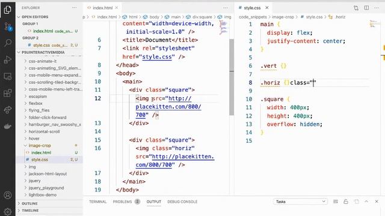385x216 pixels.
Task: Follow the style.css href link
Action: (157, 57)
